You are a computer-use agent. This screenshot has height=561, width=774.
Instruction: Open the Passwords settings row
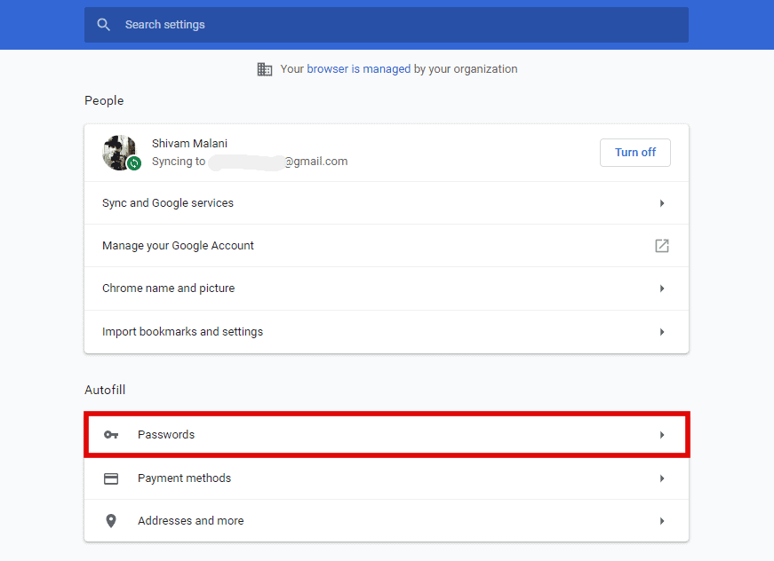pos(387,434)
